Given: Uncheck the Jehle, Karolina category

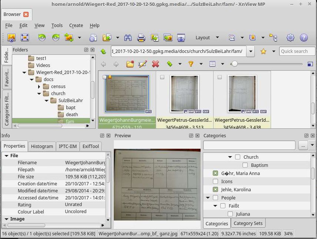Looking at the screenshot, I should click(215, 189).
